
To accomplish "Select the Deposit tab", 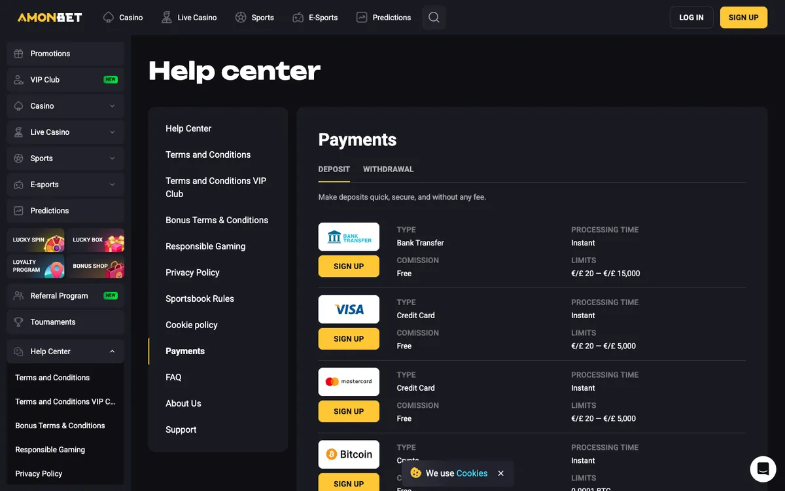I will tap(334, 170).
